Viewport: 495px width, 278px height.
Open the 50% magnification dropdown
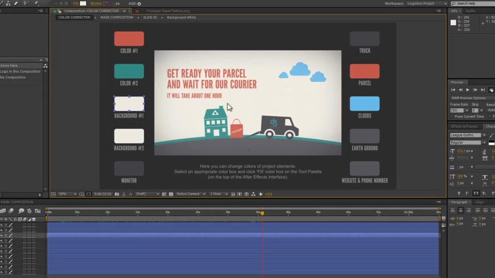point(68,194)
